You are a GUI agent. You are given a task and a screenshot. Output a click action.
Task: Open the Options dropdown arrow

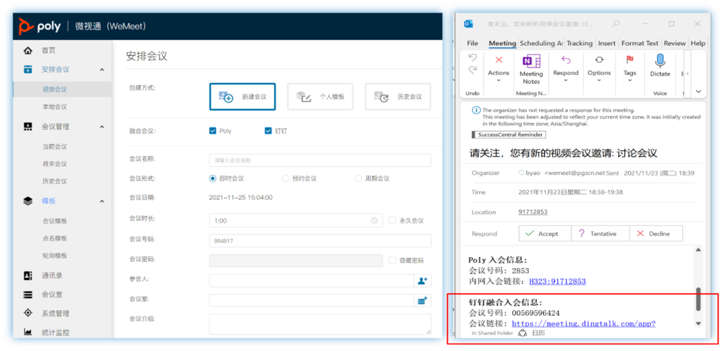pos(599,80)
